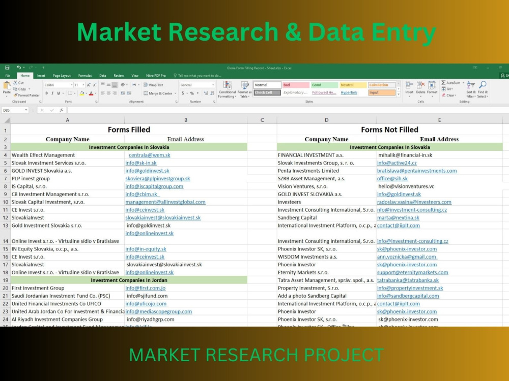Click the Comma Style button

click(x=197, y=93)
